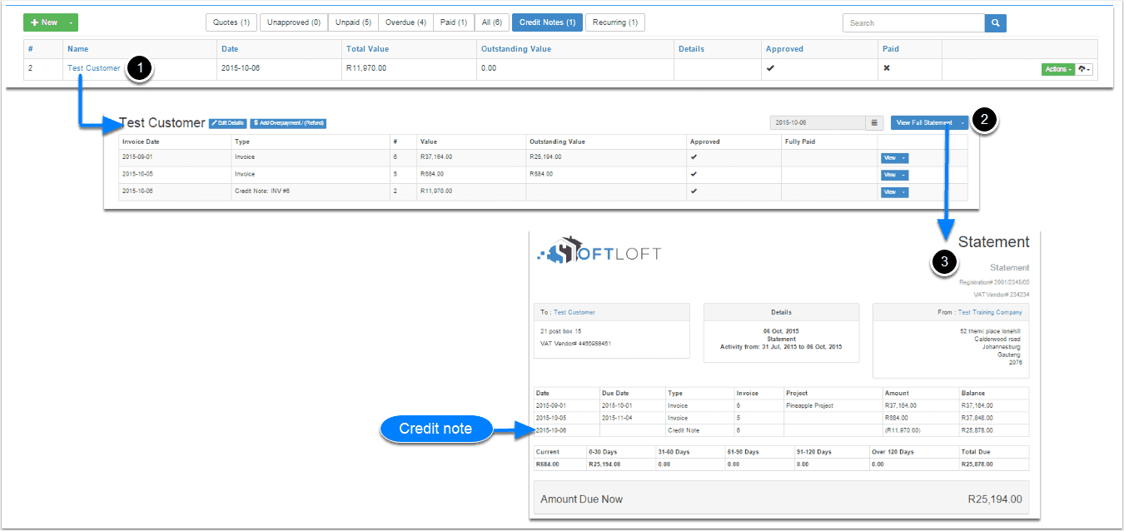Click the Test Training Company link on the statement
1124x531 pixels.
990,312
